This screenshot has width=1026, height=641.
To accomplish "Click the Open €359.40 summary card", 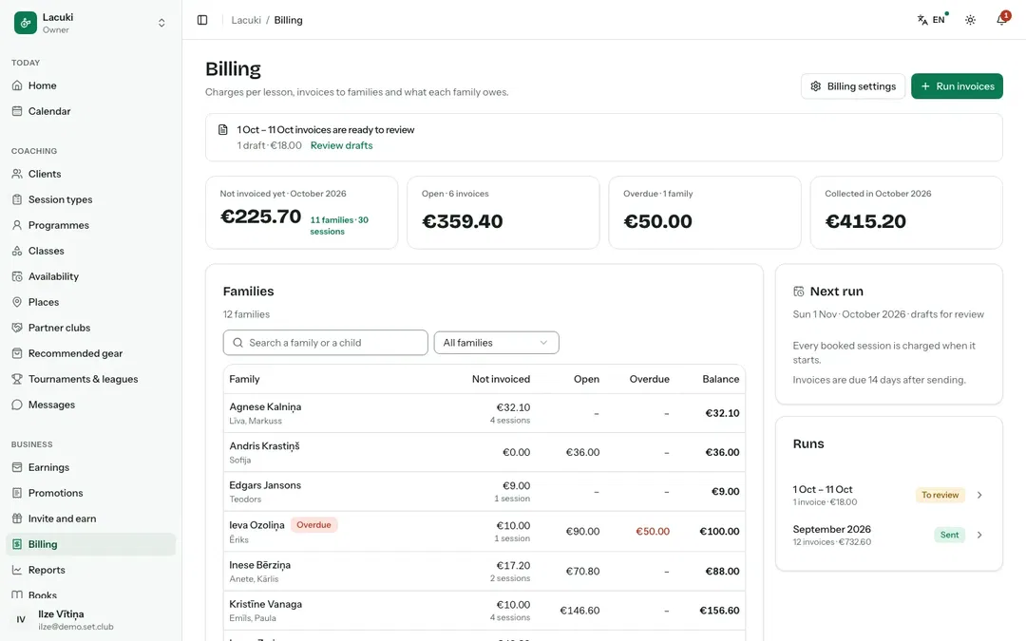I will pos(503,213).
